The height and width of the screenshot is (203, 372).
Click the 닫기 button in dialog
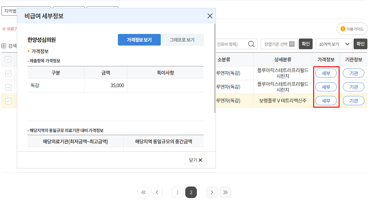[196, 160]
